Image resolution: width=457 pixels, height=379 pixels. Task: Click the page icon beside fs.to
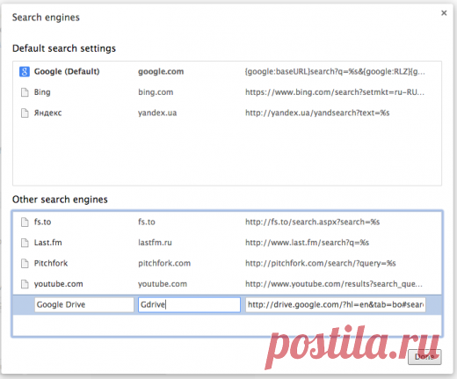(25, 222)
